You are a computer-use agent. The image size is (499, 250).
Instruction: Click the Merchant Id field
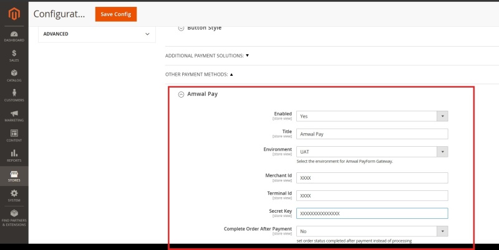[x=372, y=178]
